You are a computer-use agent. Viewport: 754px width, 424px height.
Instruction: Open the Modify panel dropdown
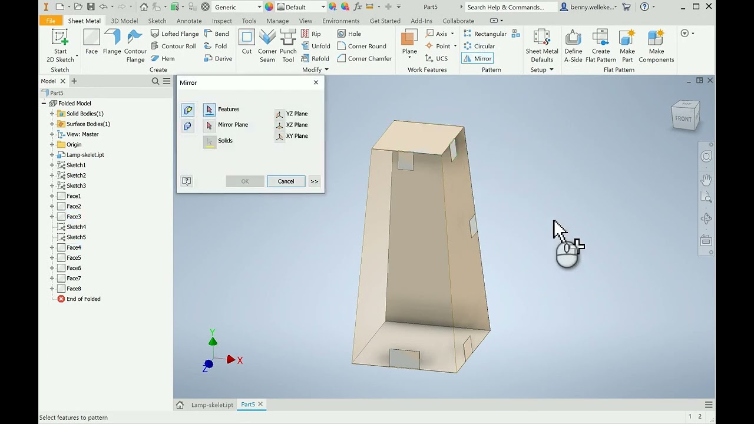(315, 69)
